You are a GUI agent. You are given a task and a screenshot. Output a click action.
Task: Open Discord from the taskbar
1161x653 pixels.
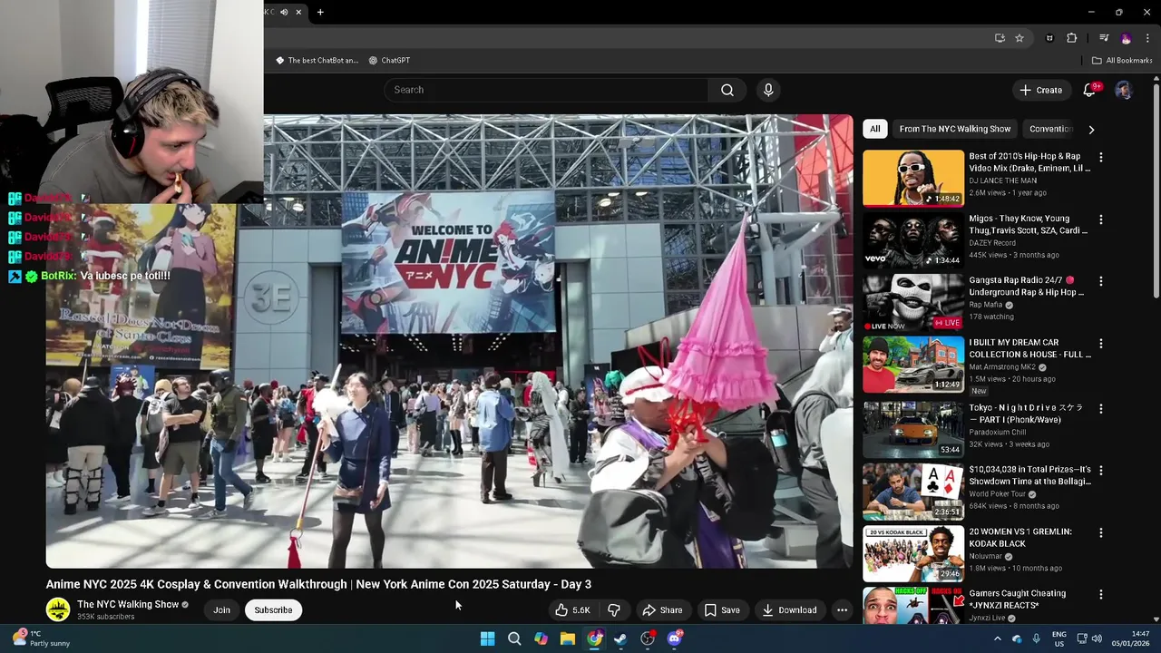pos(674,638)
